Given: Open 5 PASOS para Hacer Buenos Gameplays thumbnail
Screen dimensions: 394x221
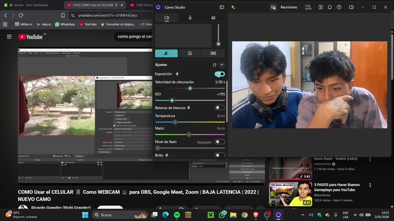Looking at the screenshot, I should point(291,194).
